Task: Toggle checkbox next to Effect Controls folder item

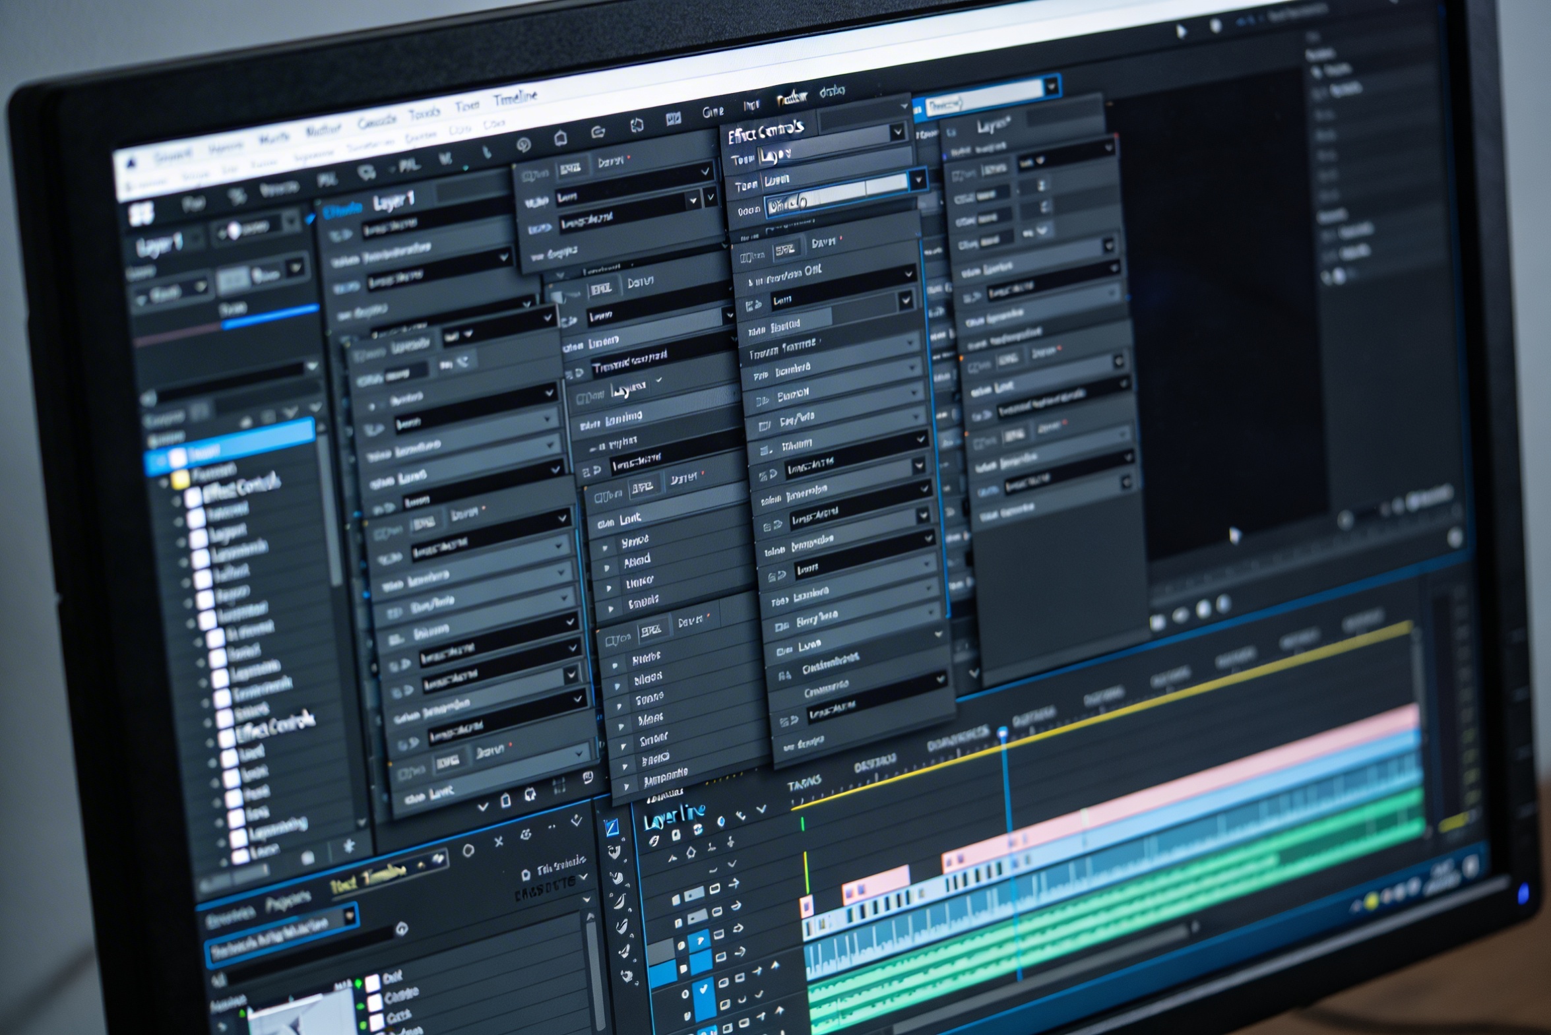Action: tap(193, 498)
